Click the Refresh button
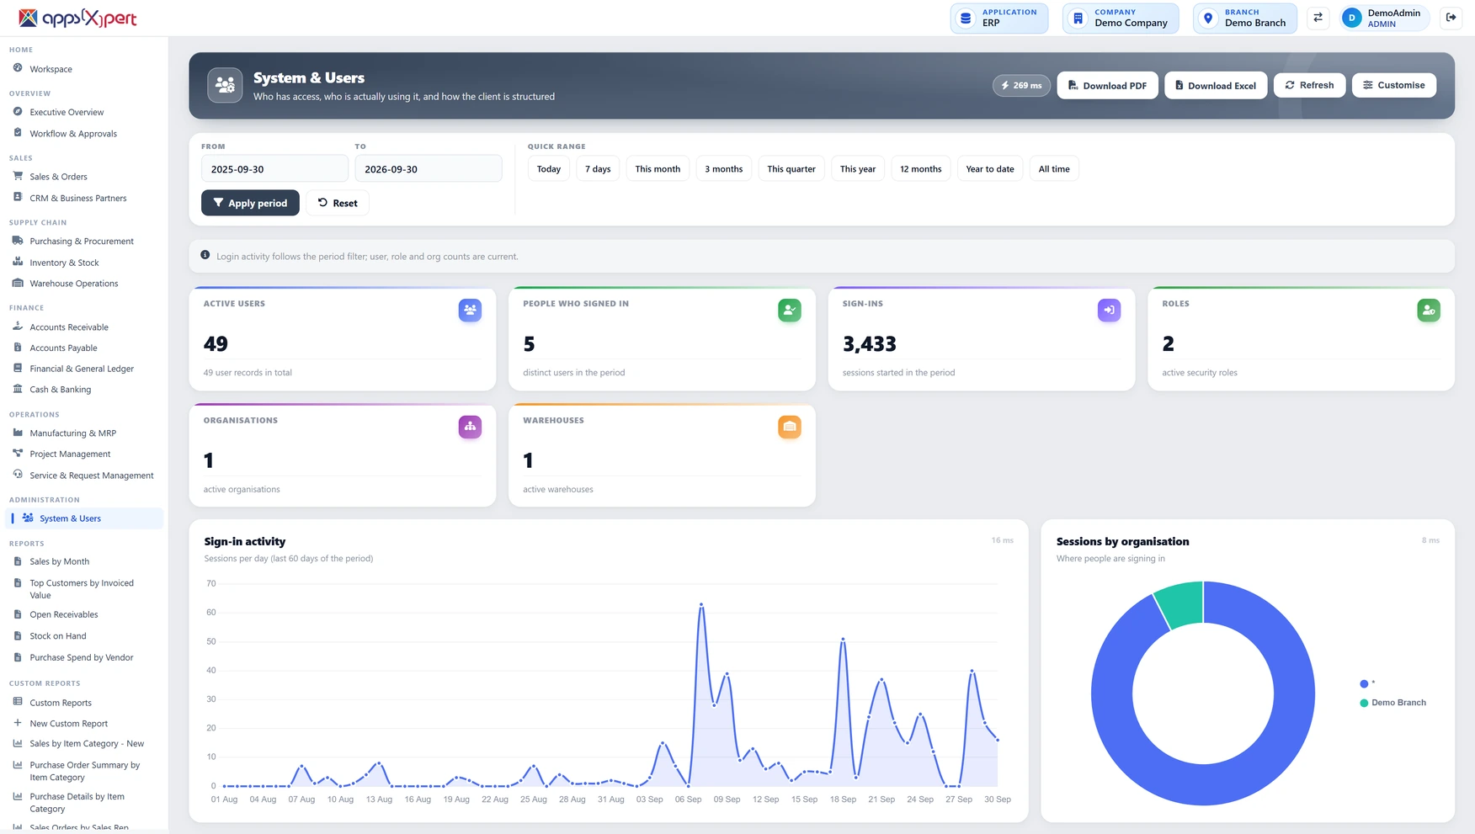 click(x=1309, y=85)
